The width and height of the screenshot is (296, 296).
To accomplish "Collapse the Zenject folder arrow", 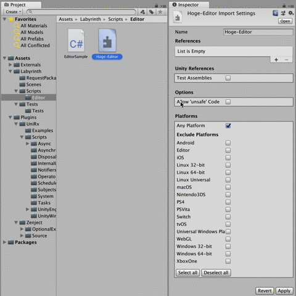I will click(16, 223).
